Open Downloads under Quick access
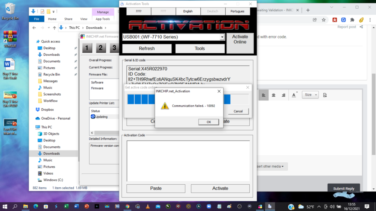Image resolution: width=376 pixels, height=211 pixels. [51, 55]
